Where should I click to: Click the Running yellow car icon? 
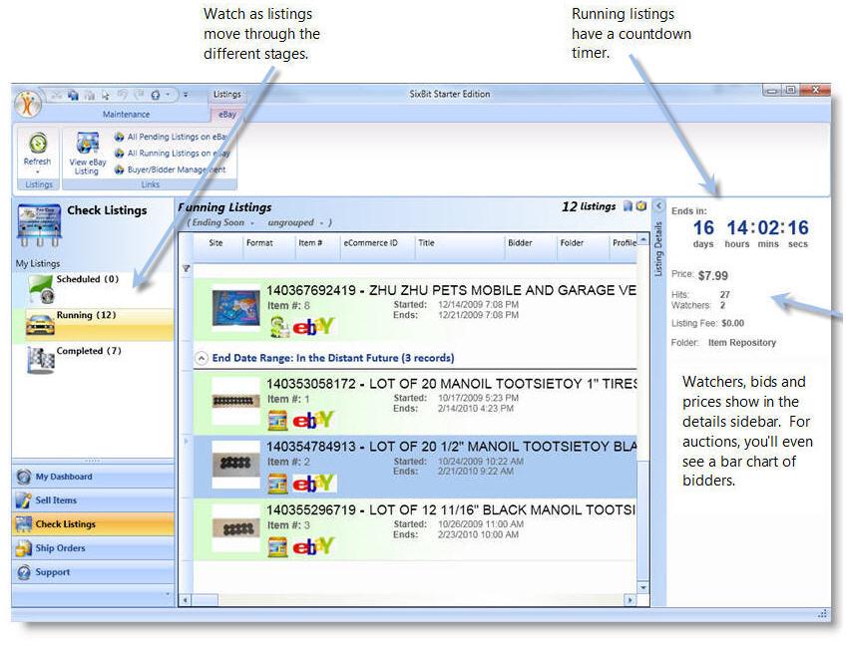pyautogui.click(x=40, y=325)
